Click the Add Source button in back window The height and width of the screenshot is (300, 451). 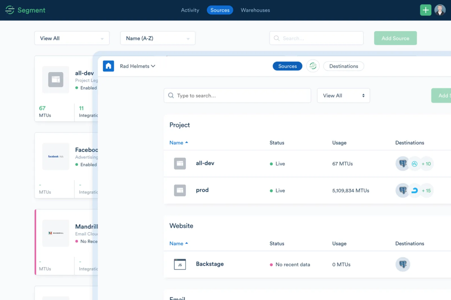(x=395, y=38)
